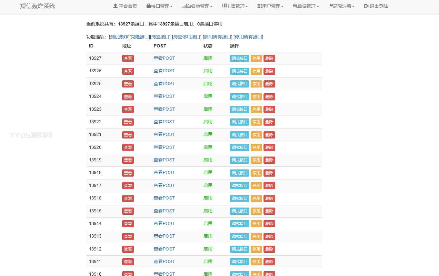Expand the 接口管理 dropdown caret
This screenshot has height=276, width=439.
tap(171, 7)
